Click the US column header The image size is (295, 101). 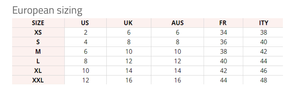tap(85, 23)
